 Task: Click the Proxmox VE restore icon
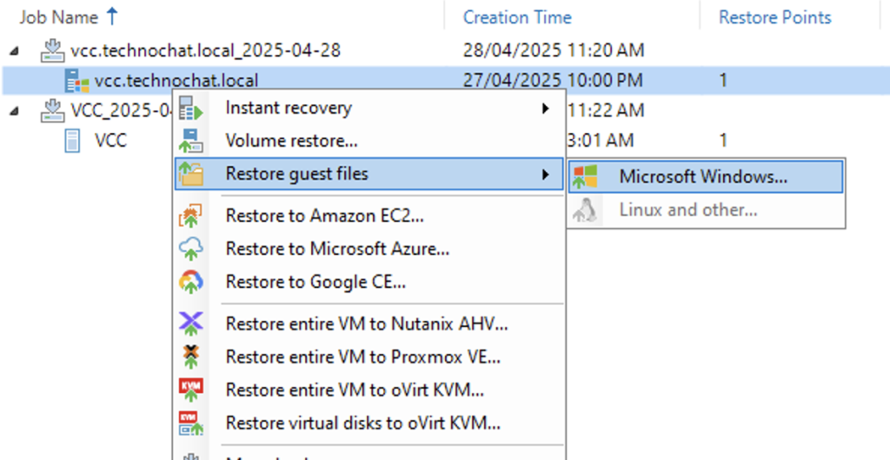click(x=190, y=357)
